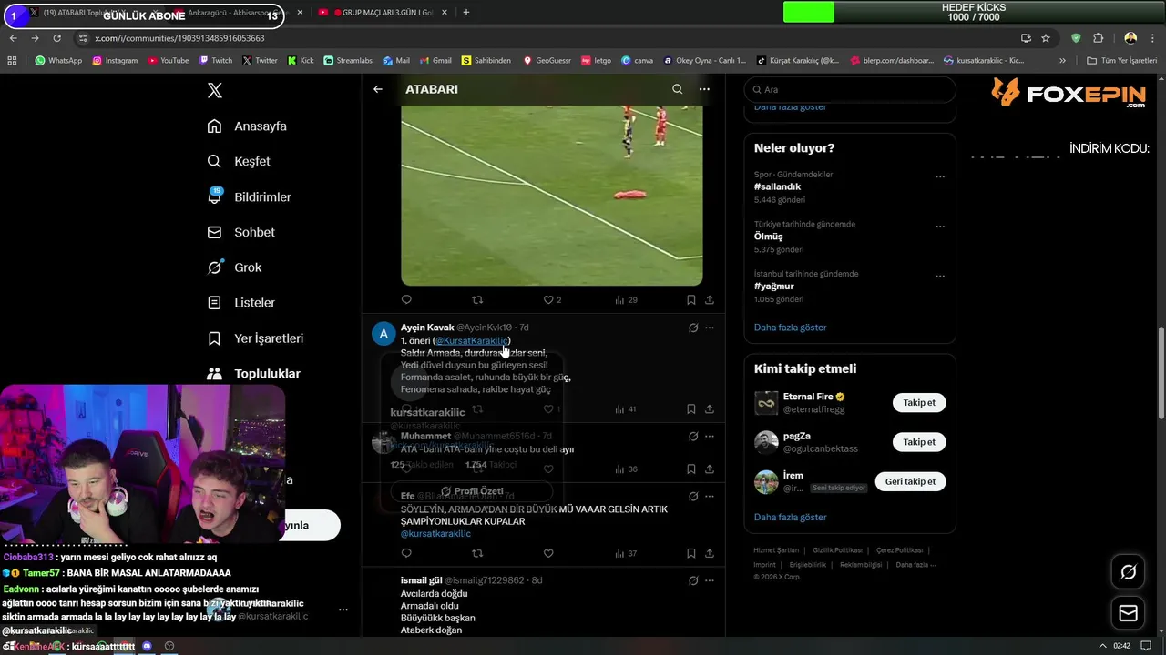Viewport: 1166px width, 655px height.
Task: Open more options on Muhammet's post
Action: click(x=710, y=436)
